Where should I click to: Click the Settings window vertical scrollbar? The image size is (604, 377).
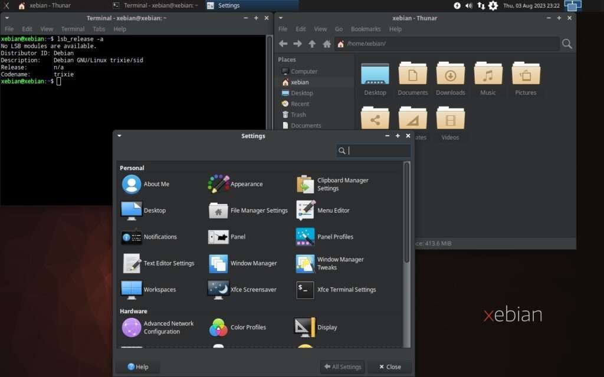[406, 213]
